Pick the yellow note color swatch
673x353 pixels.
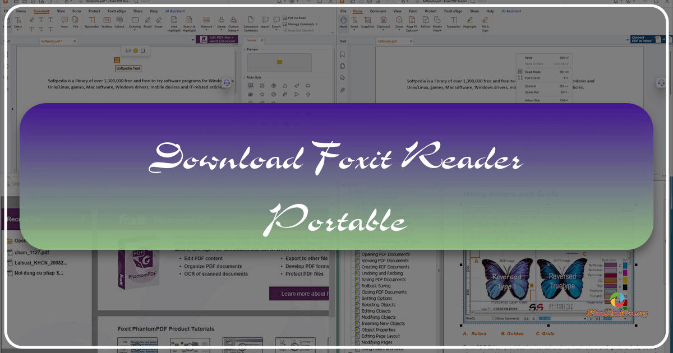click(x=136, y=50)
